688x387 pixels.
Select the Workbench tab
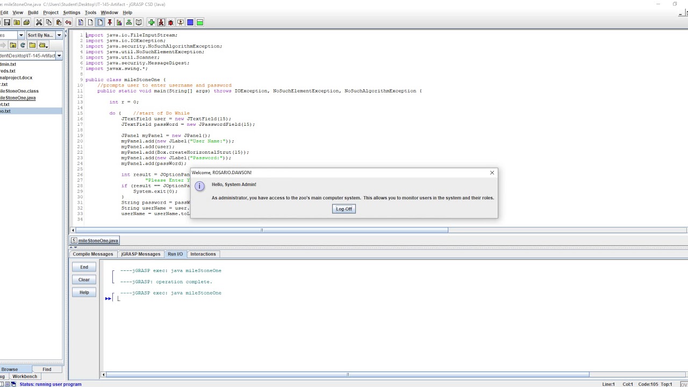point(25,376)
